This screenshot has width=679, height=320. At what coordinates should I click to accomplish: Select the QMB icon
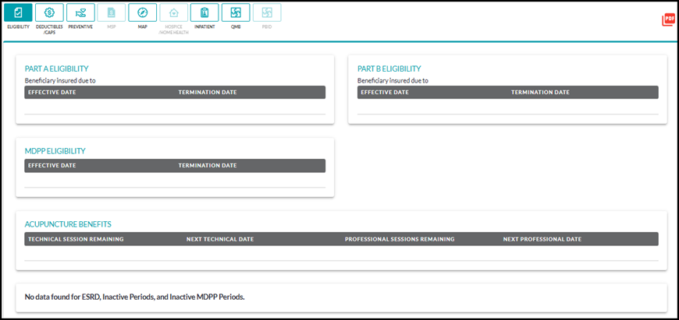point(236,12)
